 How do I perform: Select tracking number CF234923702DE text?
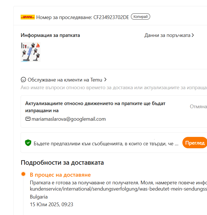111,17
